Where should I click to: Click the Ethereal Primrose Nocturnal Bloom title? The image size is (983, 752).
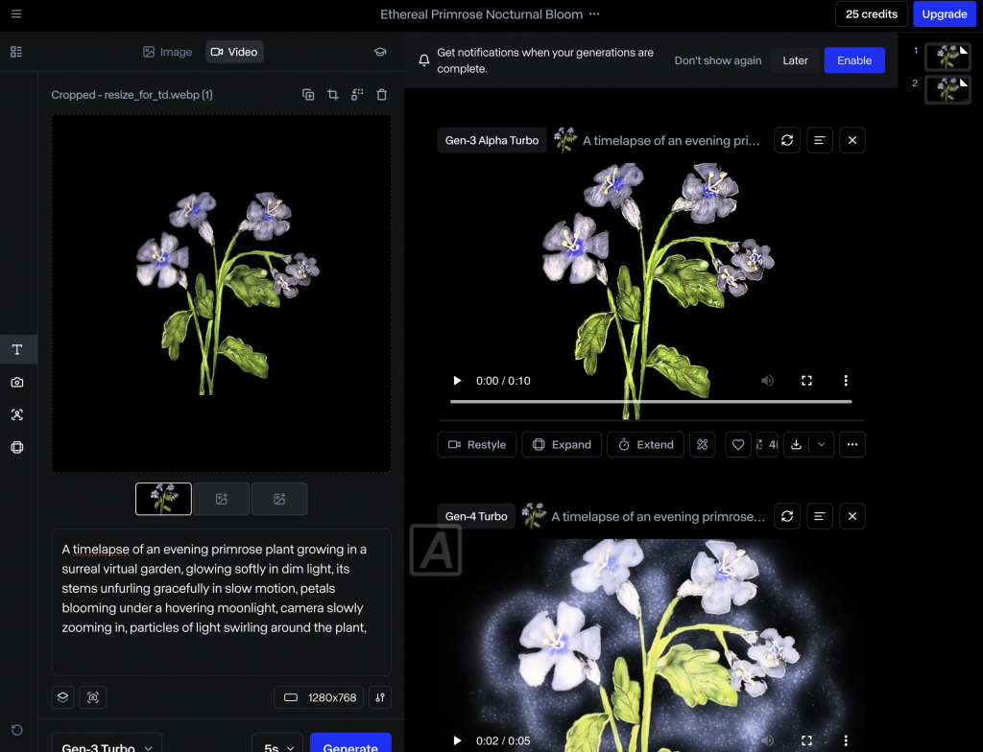[482, 13]
